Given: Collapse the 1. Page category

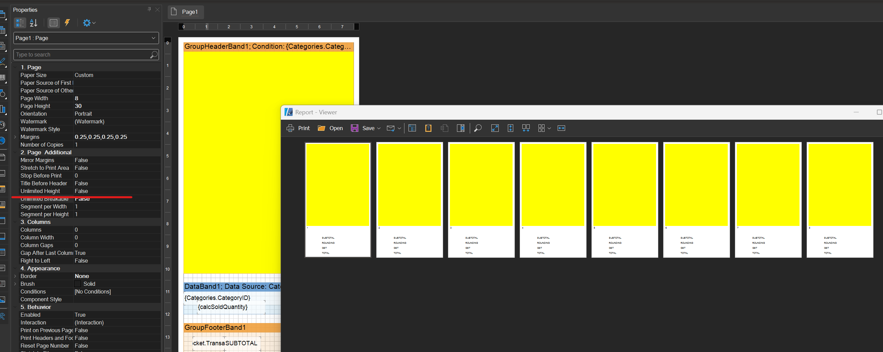Looking at the screenshot, I should click(15, 67).
